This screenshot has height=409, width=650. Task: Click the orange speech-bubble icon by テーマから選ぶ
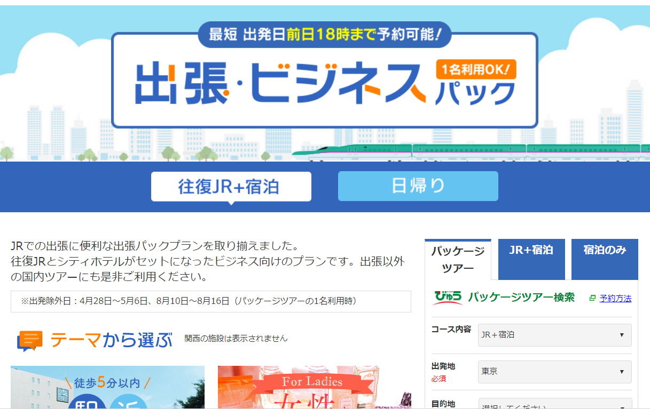(x=30, y=341)
